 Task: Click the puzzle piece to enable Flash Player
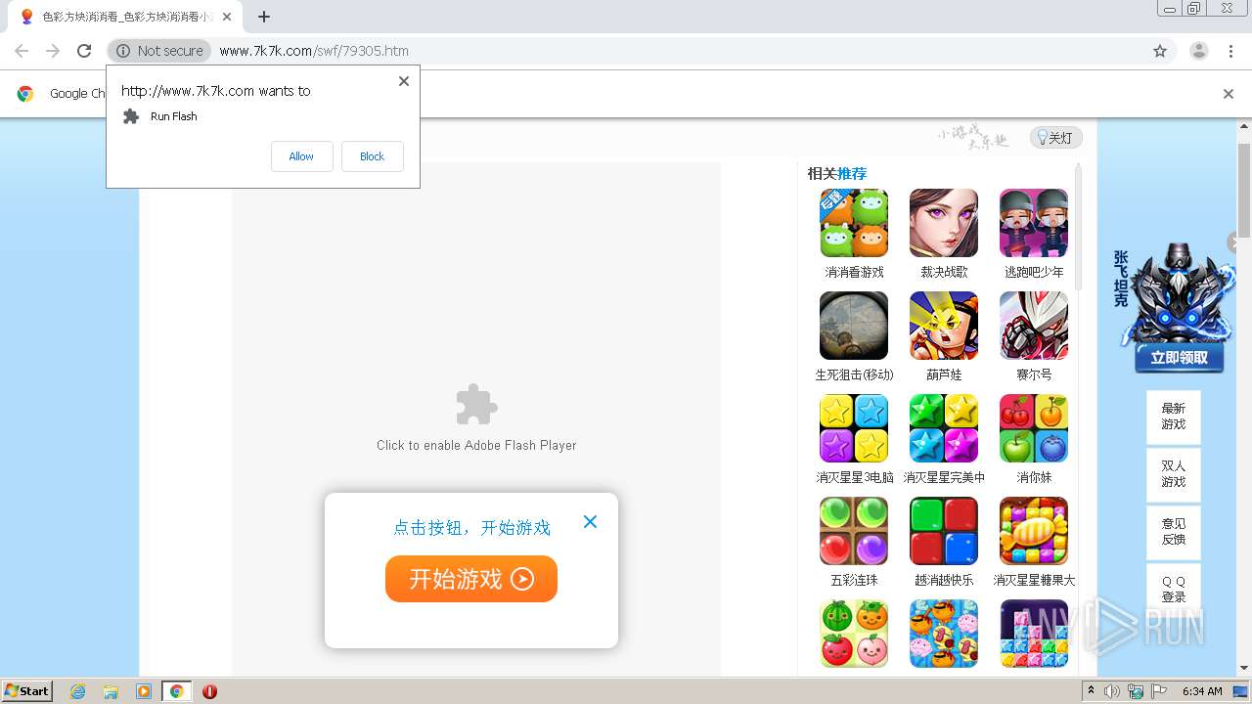(x=476, y=404)
